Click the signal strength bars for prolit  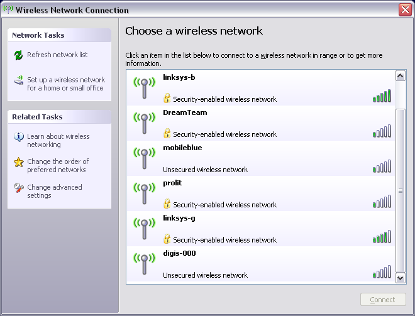tap(382, 201)
